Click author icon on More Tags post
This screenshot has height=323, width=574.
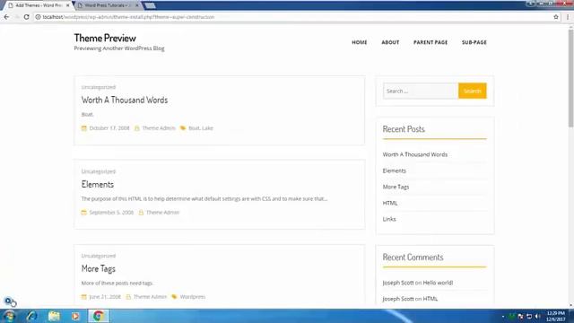pos(128,297)
